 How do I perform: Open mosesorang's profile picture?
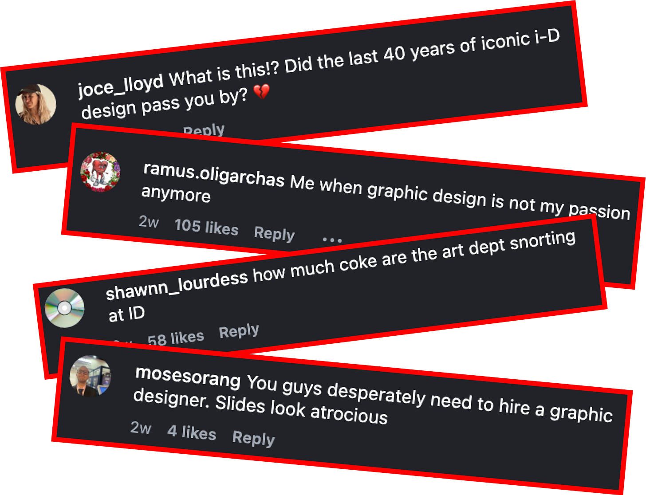[91, 376]
